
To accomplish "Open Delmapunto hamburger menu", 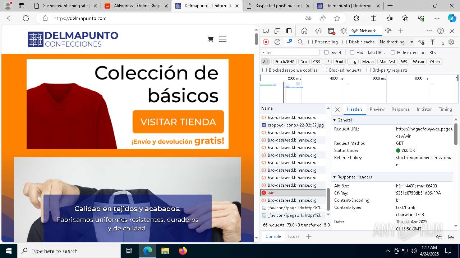I will click(223, 39).
